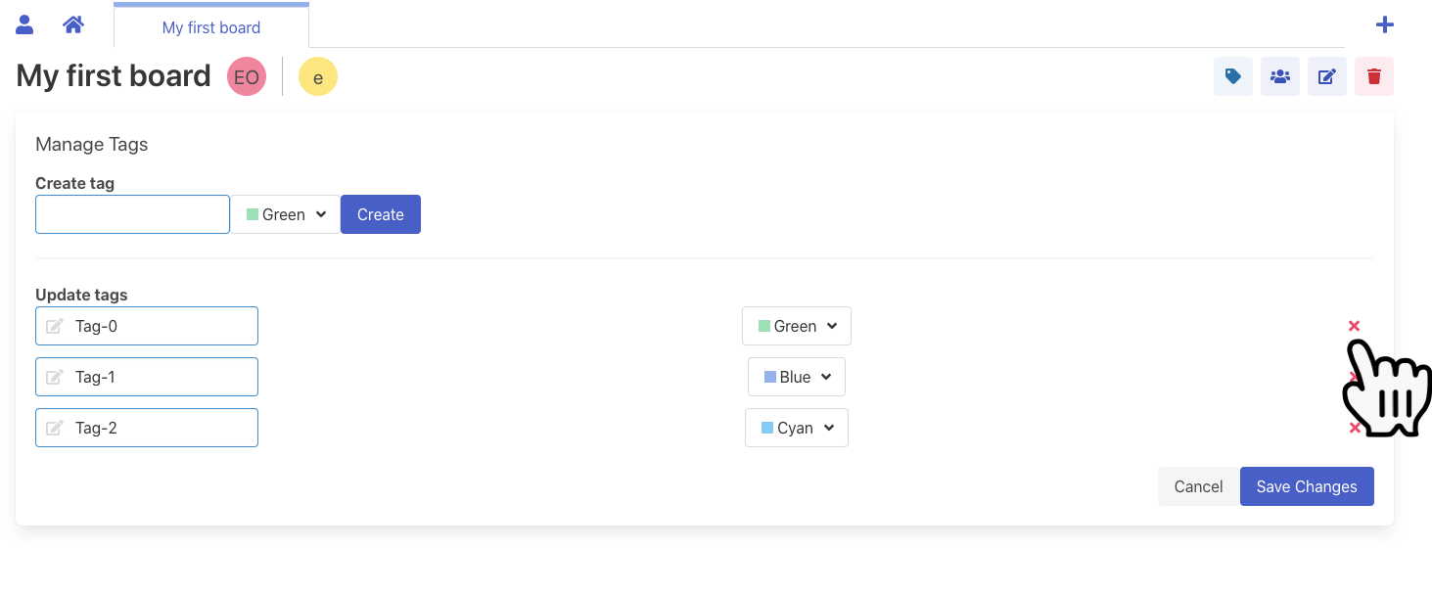Expand the Tag-0 Green color dropdown
This screenshot has width=1432, height=595.
(796, 326)
